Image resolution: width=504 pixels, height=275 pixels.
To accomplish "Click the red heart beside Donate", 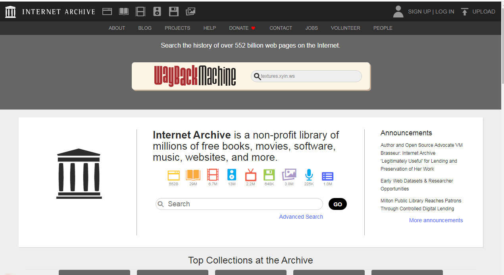I will [x=253, y=28].
